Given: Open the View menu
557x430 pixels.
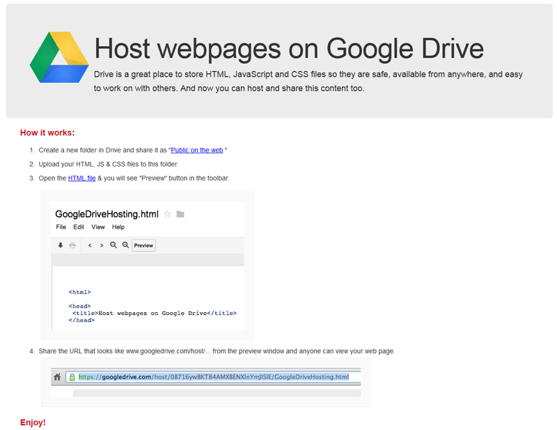Looking at the screenshot, I should pyautogui.click(x=98, y=227).
